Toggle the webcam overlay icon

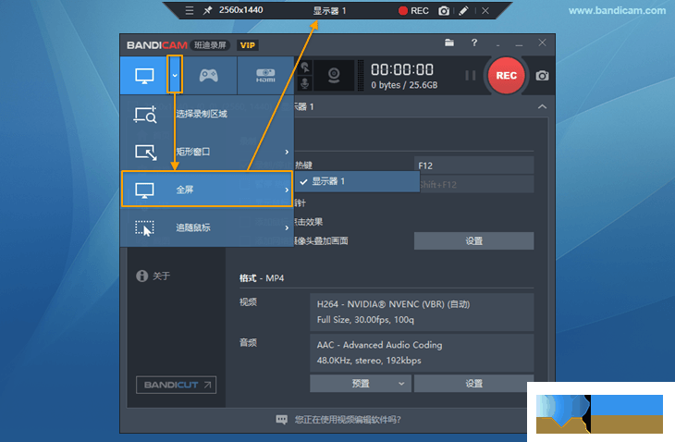[334, 75]
